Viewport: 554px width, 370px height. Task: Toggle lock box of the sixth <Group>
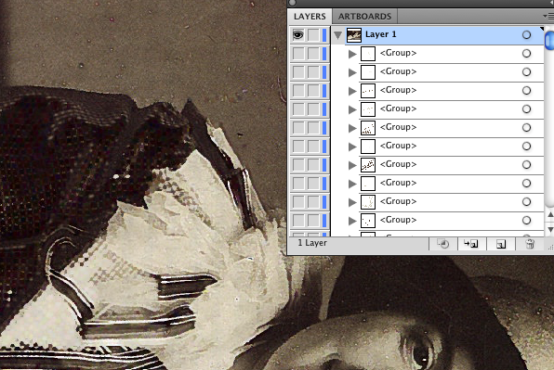point(313,147)
